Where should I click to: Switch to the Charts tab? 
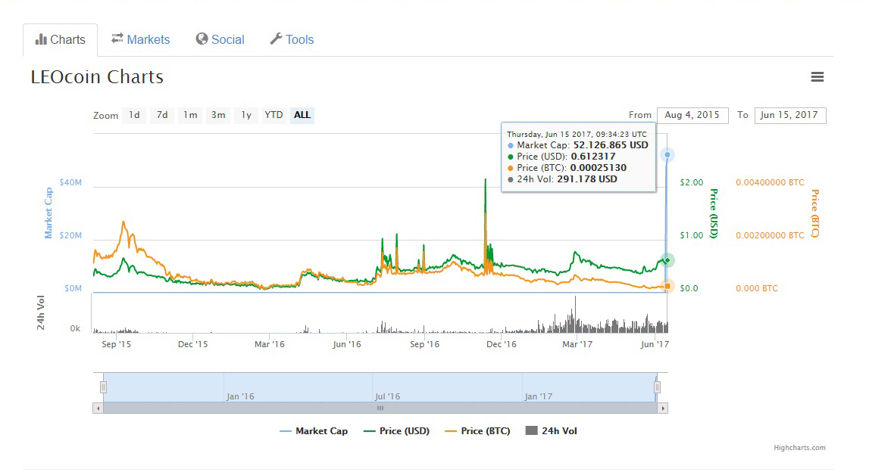point(61,40)
